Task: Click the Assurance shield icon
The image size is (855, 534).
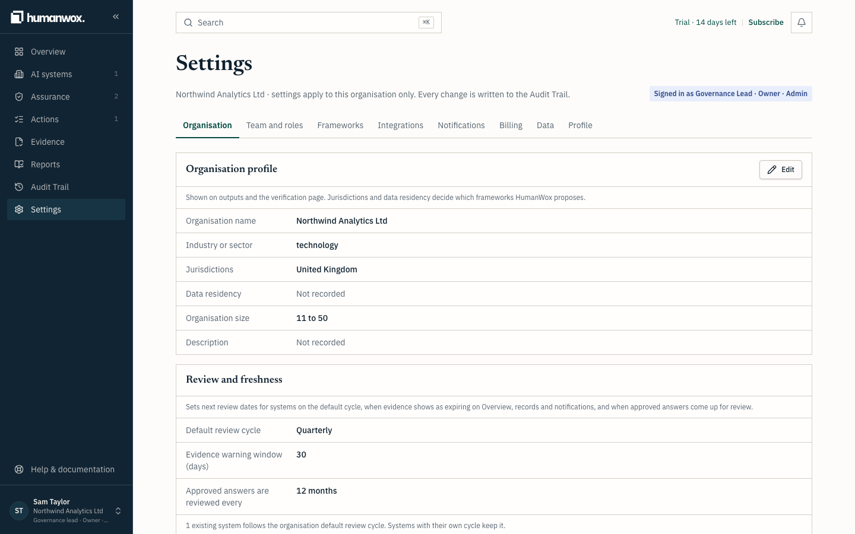Action: (x=19, y=97)
